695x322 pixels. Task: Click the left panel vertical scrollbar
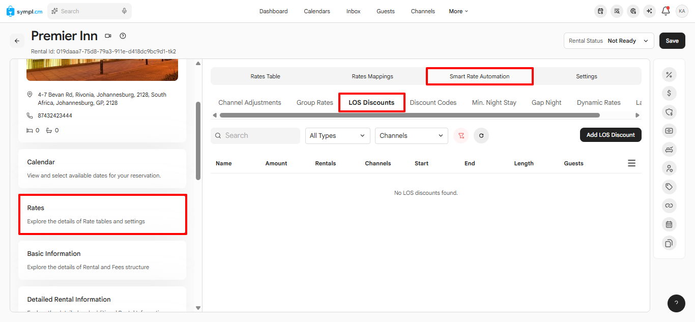point(198,141)
